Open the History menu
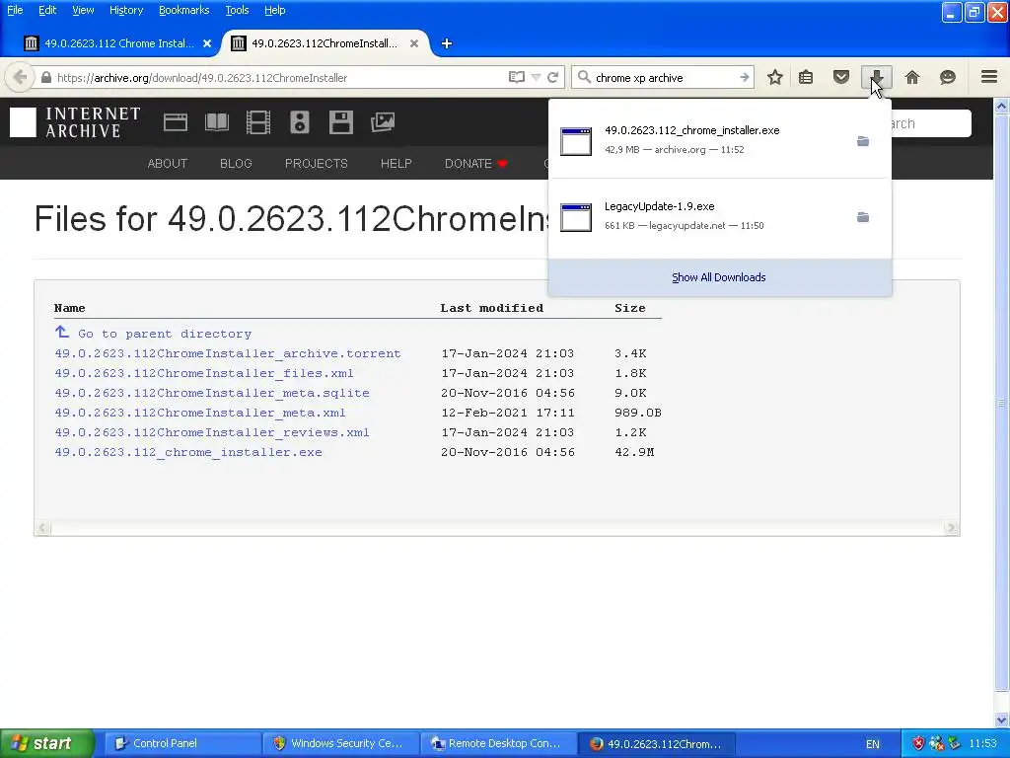 tap(126, 10)
